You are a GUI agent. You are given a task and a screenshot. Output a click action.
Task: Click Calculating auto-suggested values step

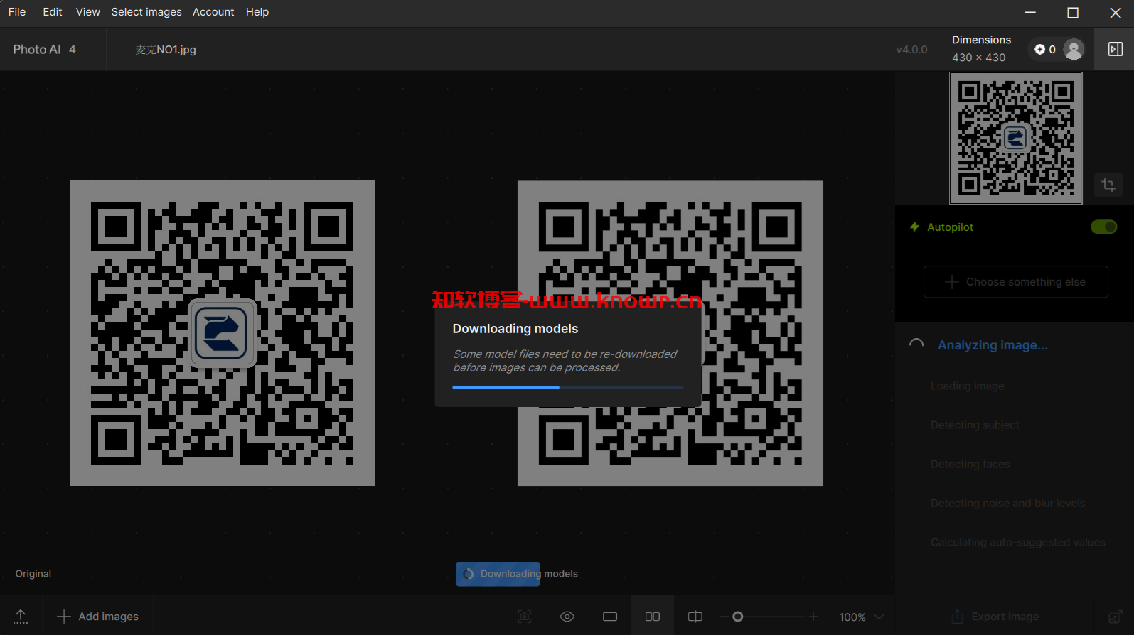click(1017, 542)
